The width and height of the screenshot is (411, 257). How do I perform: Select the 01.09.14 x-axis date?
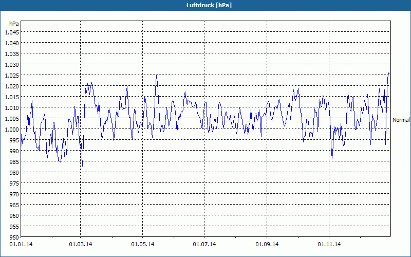pos(267,244)
